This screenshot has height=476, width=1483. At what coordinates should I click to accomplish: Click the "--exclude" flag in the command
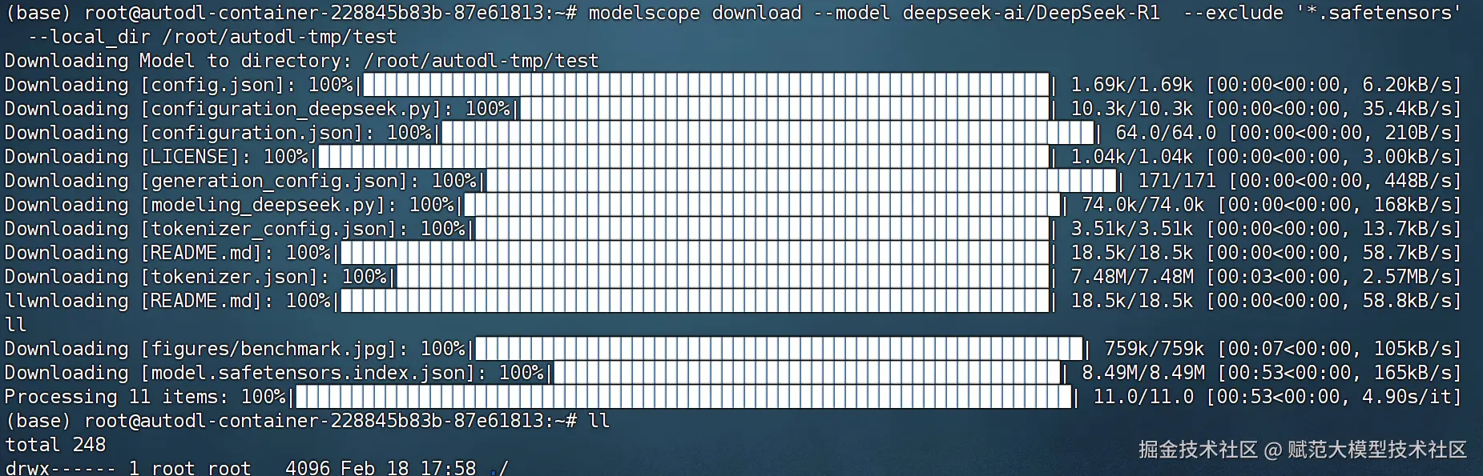pos(1233,13)
